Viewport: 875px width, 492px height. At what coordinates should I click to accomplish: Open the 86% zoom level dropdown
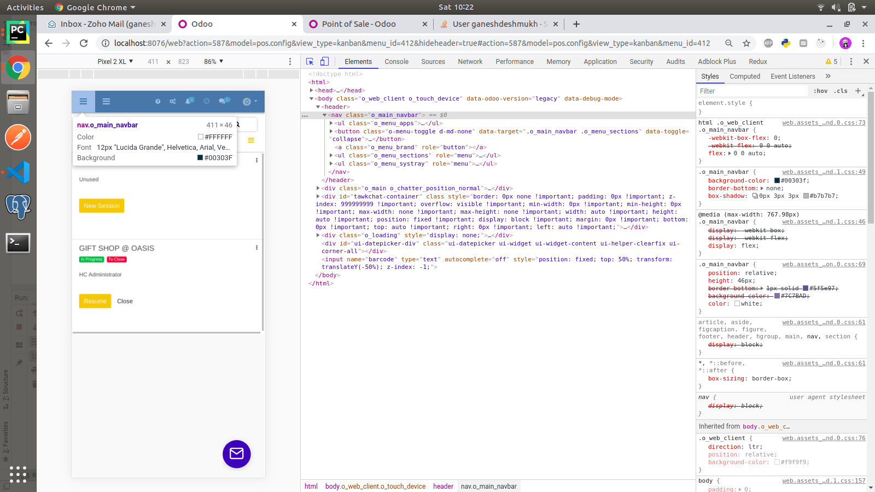coord(212,61)
